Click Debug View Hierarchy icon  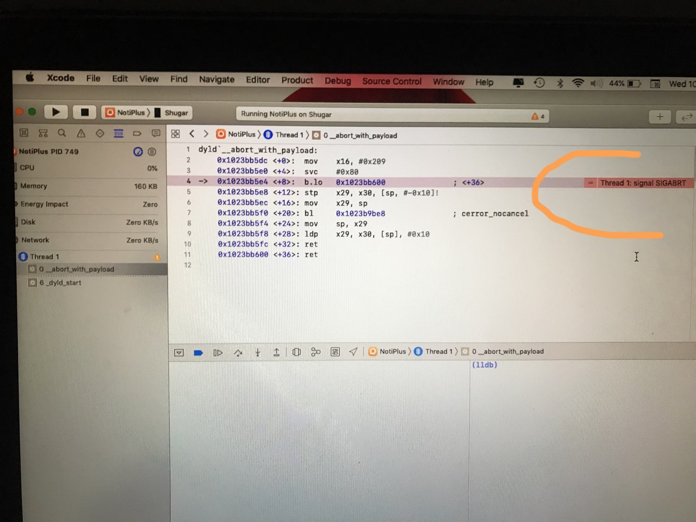coord(296,352)
